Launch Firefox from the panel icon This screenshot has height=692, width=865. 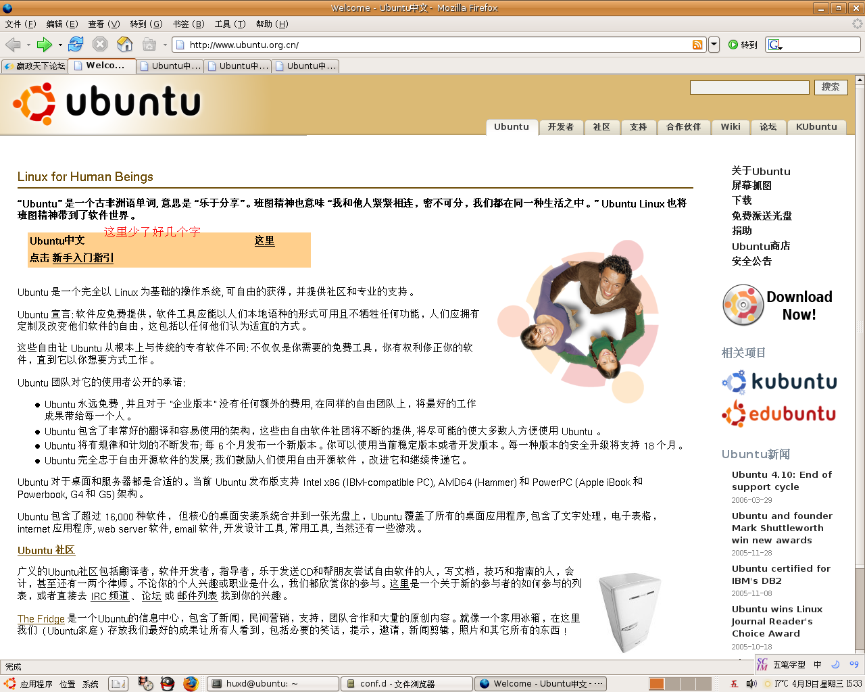[190, 684]
